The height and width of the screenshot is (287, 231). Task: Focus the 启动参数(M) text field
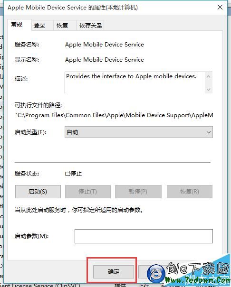(144, 236)
